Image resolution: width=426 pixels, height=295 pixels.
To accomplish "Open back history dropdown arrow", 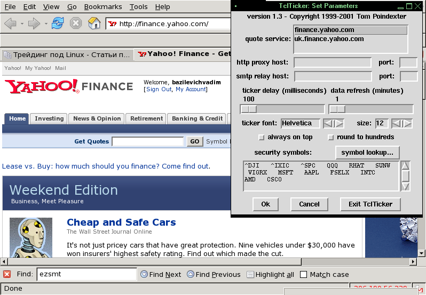I will point(22,24).
